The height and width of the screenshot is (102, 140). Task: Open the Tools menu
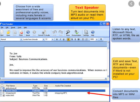(19, 28)
